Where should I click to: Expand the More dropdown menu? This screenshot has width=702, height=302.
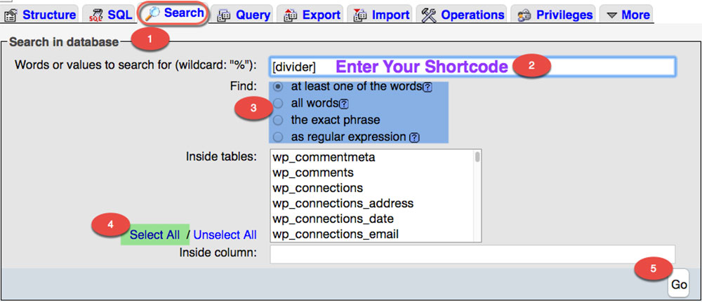pos(627,15)
